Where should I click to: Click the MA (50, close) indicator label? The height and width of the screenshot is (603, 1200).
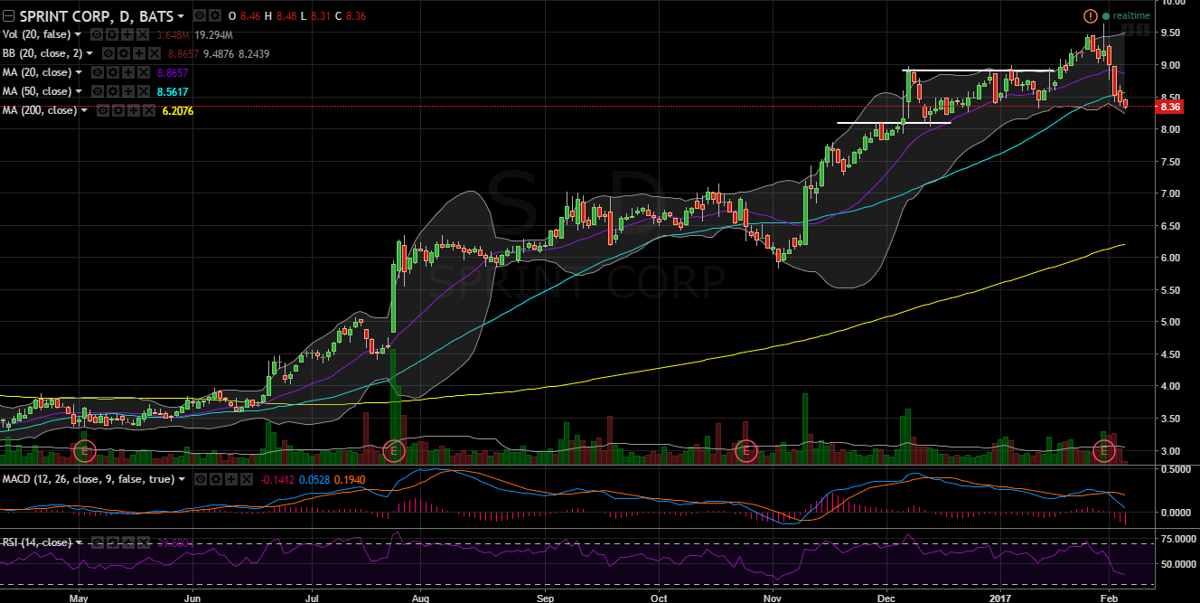(35, 91)
